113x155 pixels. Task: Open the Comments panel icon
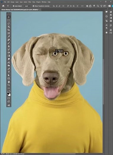click(106, 12)
